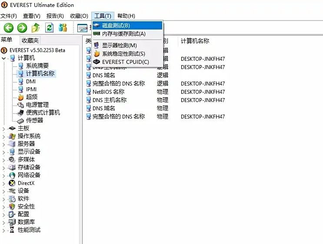Click the Report toolbar icon
The height and width of the screenshot is (244, 323).
[83, 28]
